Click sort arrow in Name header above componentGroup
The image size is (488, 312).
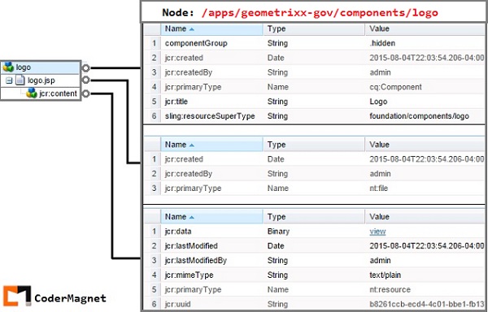pyautogui.click(x=192, y=29)
